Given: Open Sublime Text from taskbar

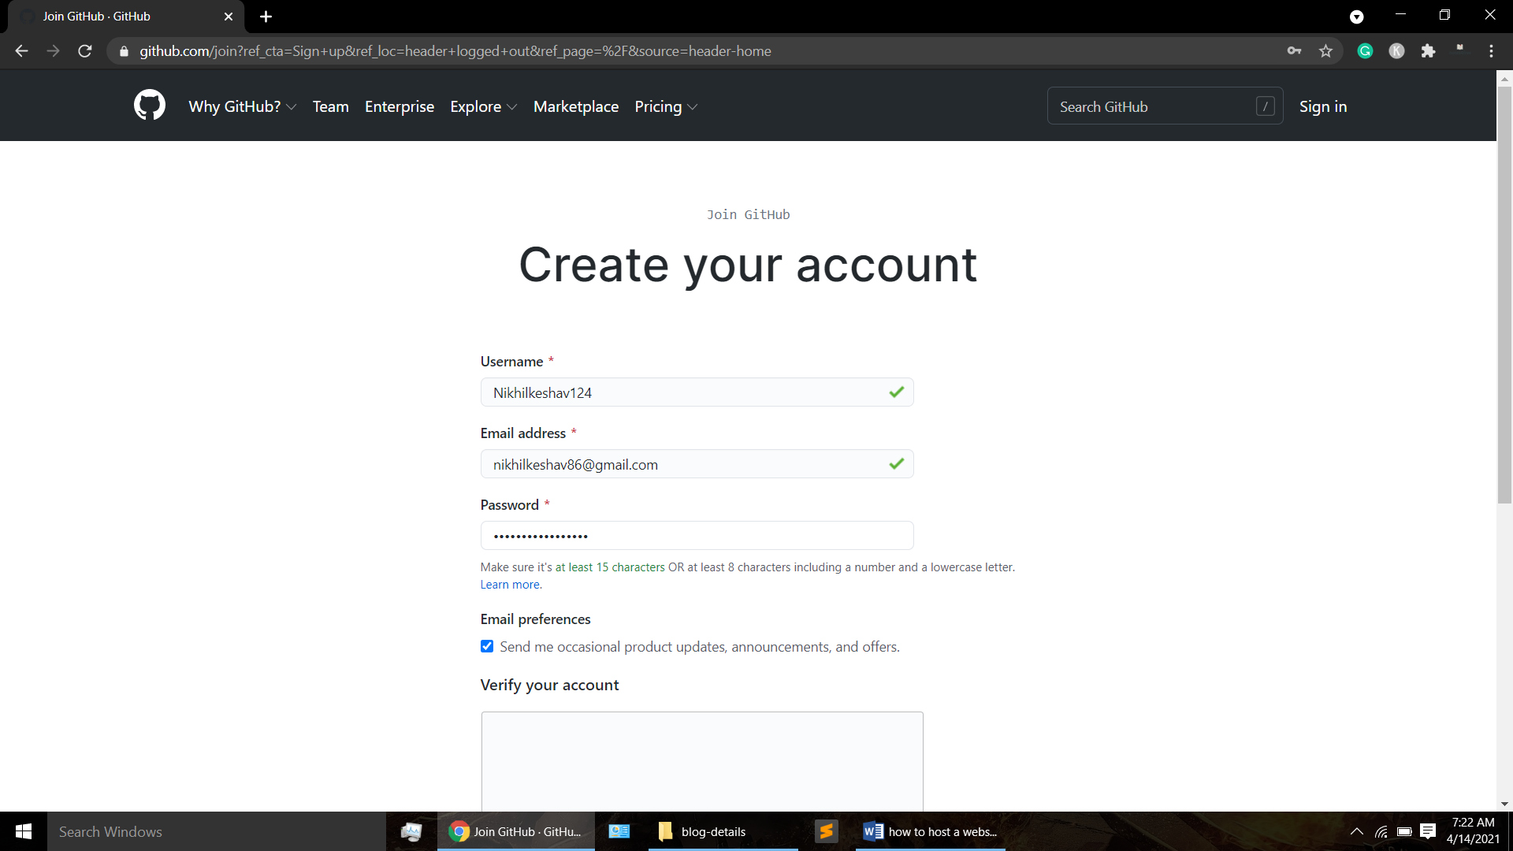Looking at the screenshot, I should 826,831.
